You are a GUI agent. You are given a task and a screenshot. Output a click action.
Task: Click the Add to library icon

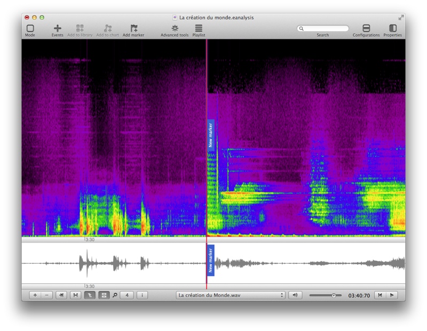click(x=80, y=28)
